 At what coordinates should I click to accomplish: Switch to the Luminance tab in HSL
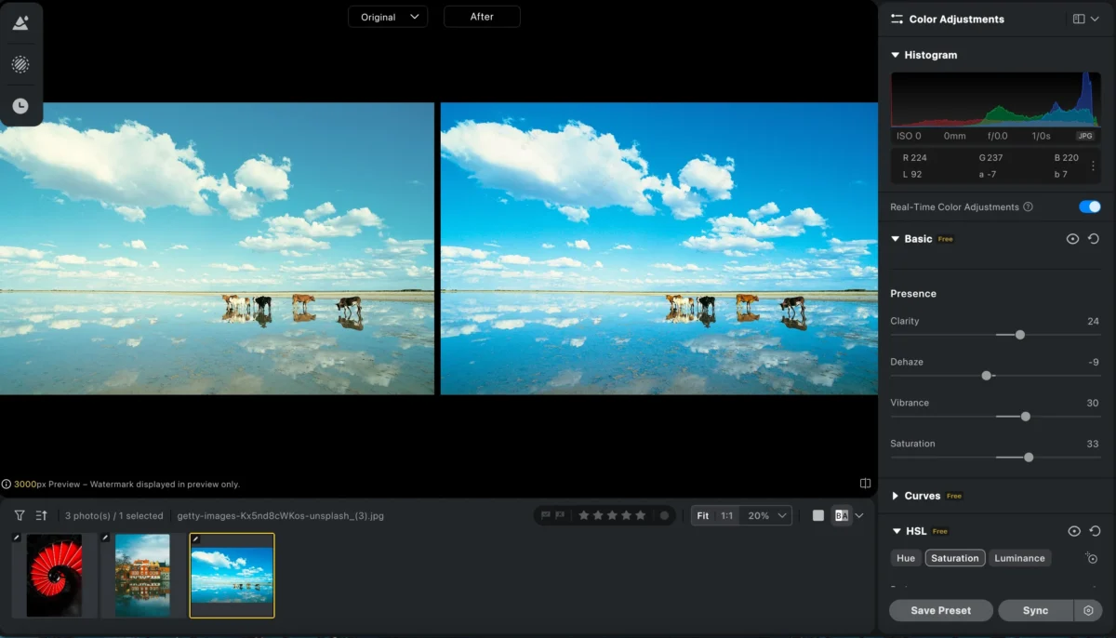point(1019,558)
